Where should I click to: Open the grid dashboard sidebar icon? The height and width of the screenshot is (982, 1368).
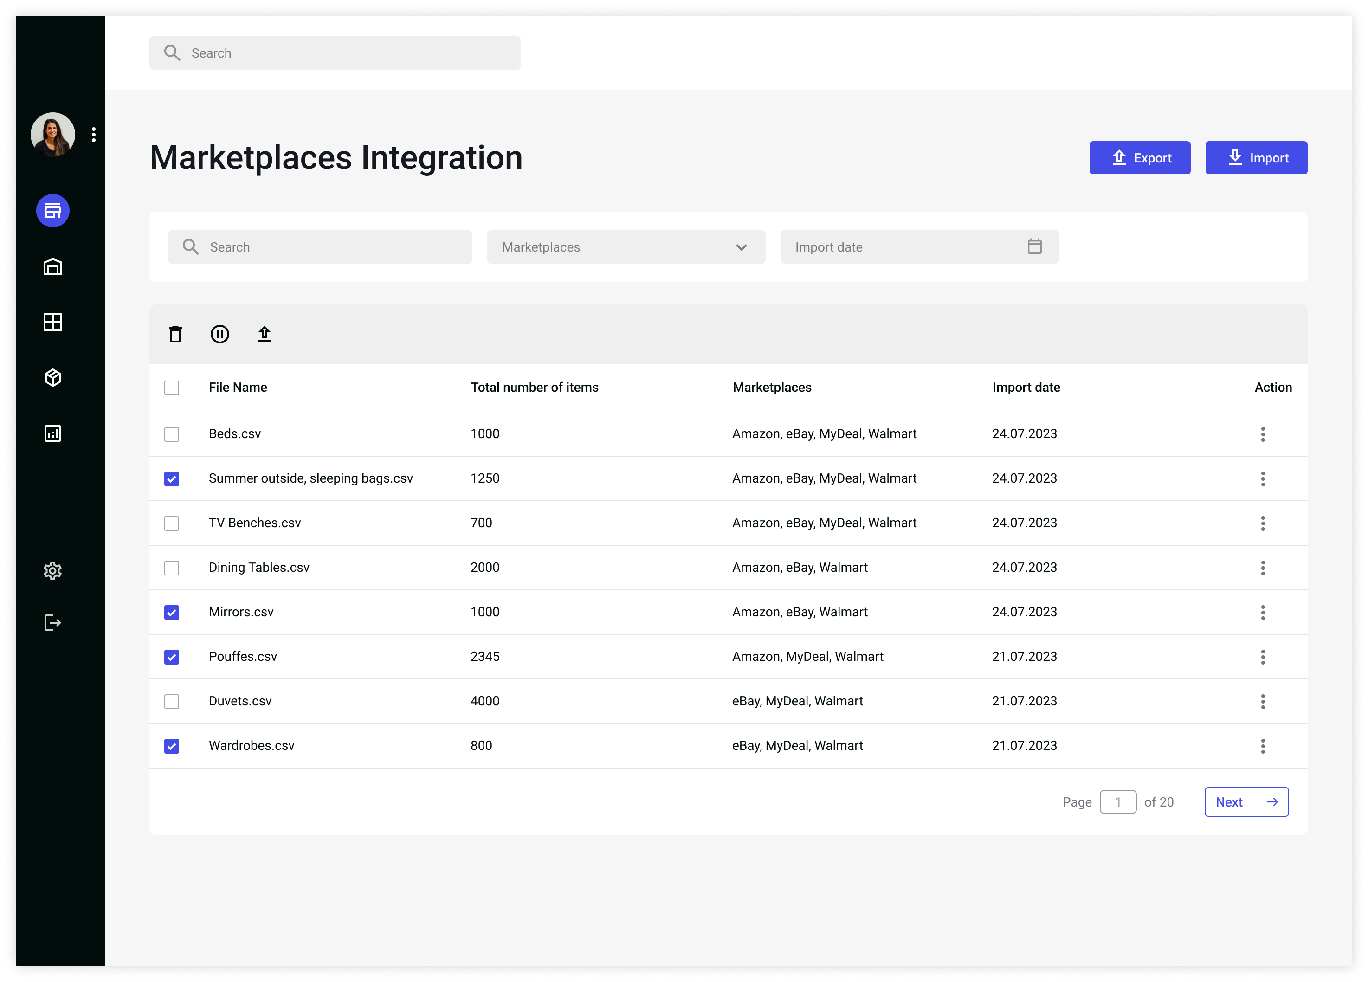tap(52, 322)
